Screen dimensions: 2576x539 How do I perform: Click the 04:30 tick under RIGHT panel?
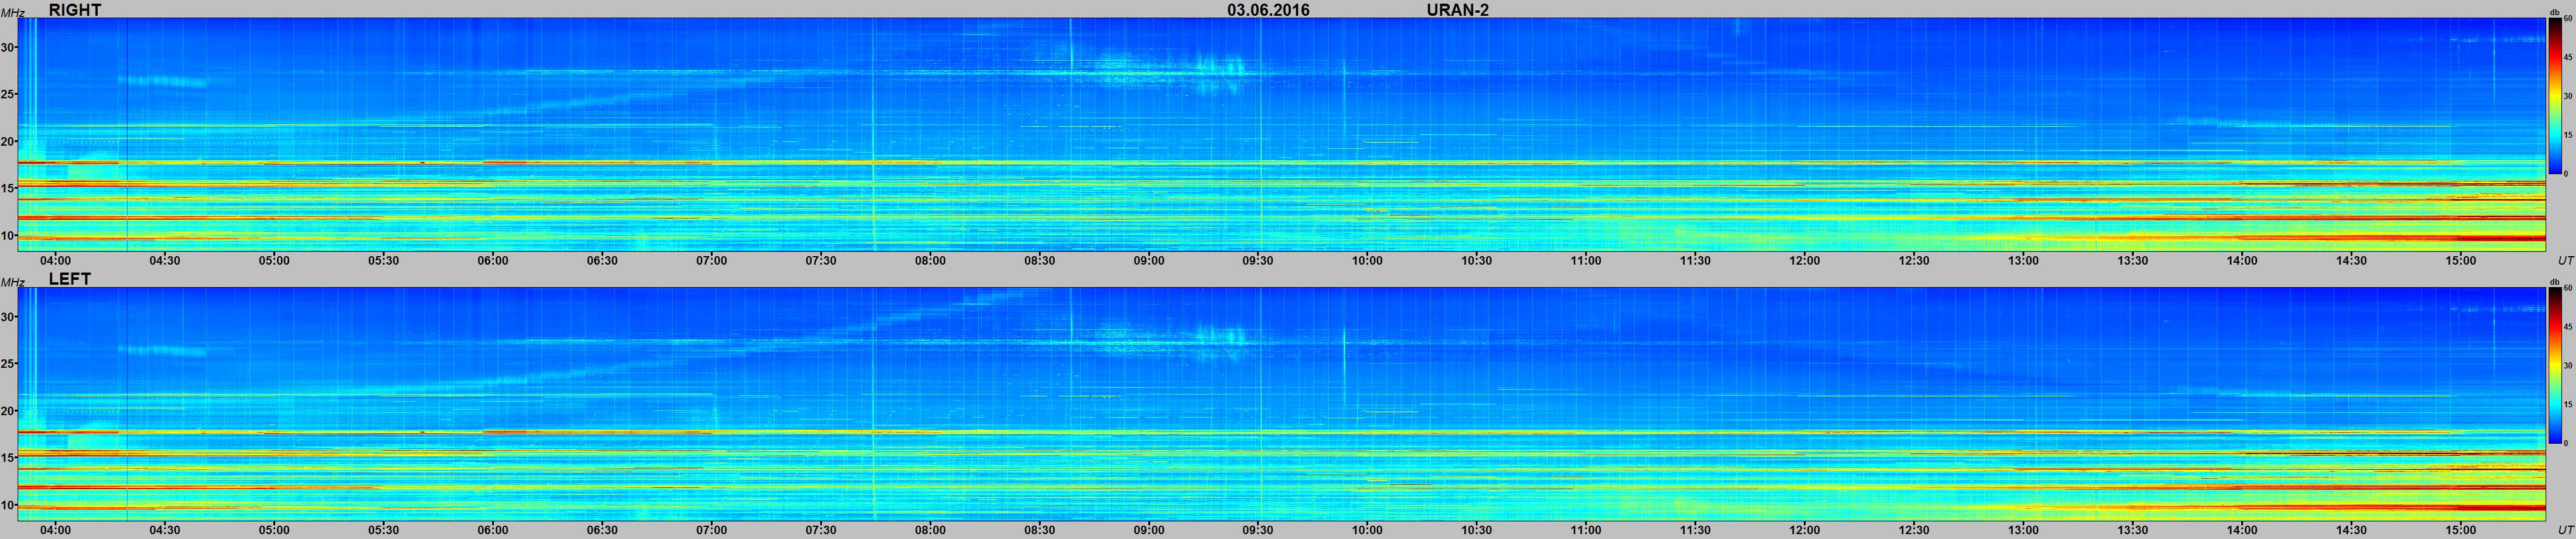tap(165, 260)
